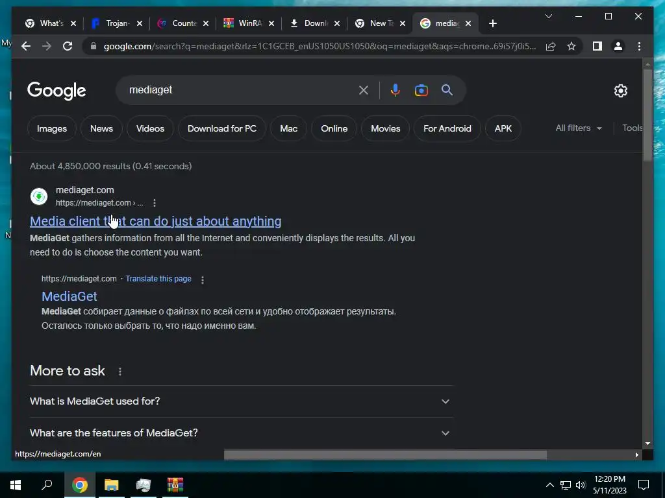665x498 pixels.
Task: Reload the page with the refresh icon
Action: click(x=68, y=46)
